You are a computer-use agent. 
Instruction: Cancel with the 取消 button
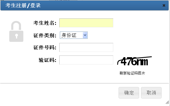[x=151, y=93]
